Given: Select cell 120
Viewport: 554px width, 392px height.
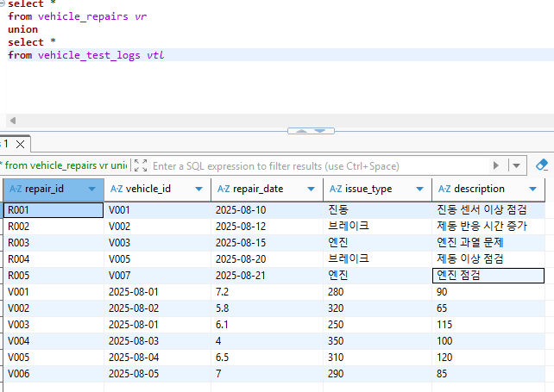Looking at the screenshot, I should (488, 357).
